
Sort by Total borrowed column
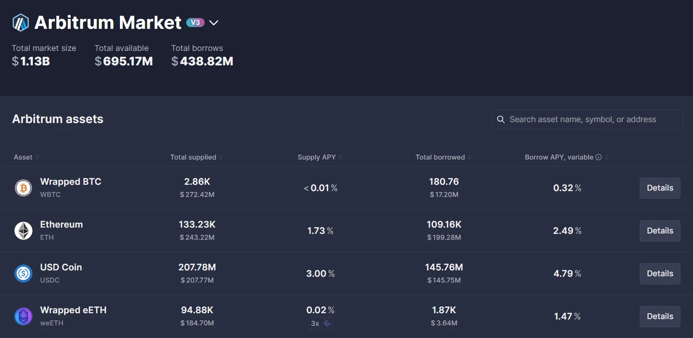pyautogui.click(x=444, y=157)
